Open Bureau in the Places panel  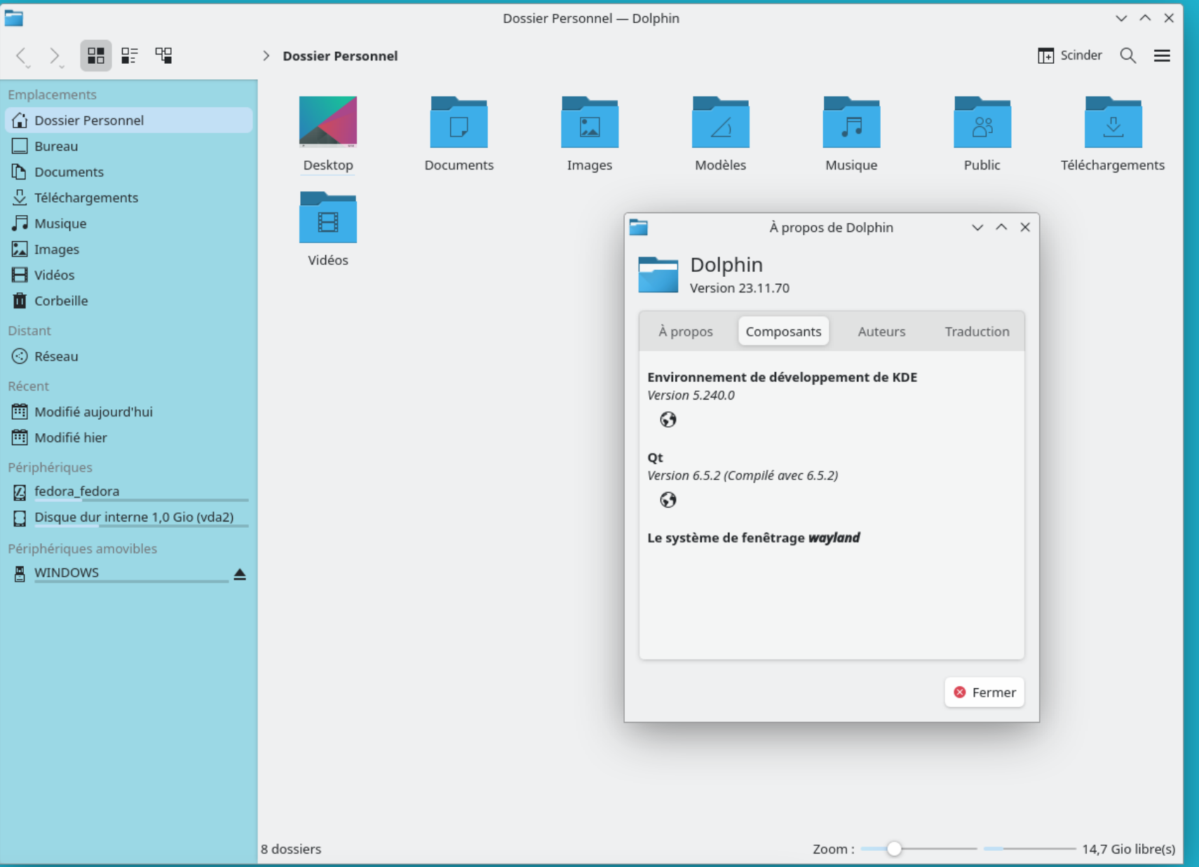tap(129, 146)
